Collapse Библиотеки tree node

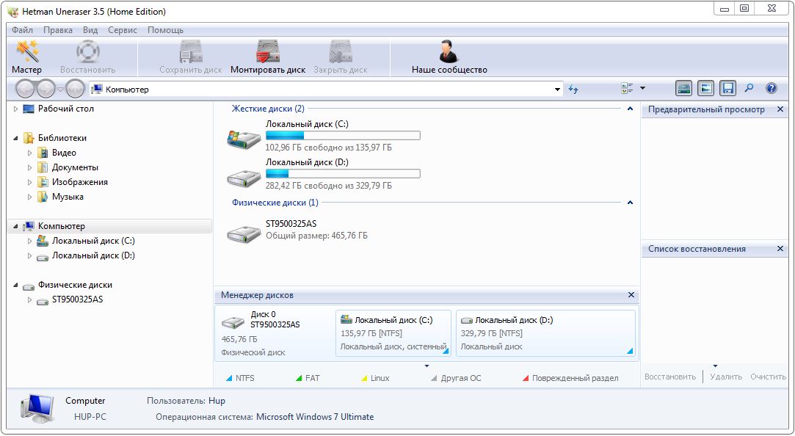[15, 139]
